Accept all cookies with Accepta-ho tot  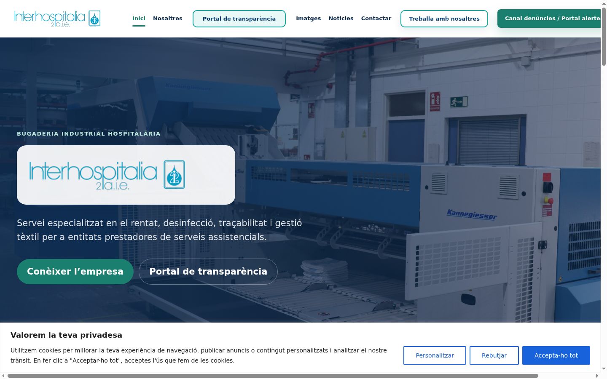click(x=556, y=355)
